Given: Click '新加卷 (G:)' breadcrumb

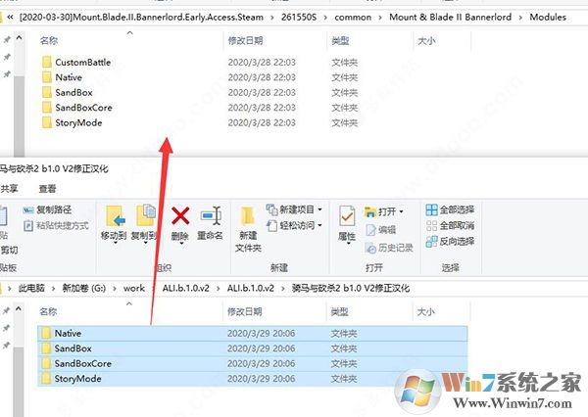Looking at the screenshot, I should coord(84,288).
